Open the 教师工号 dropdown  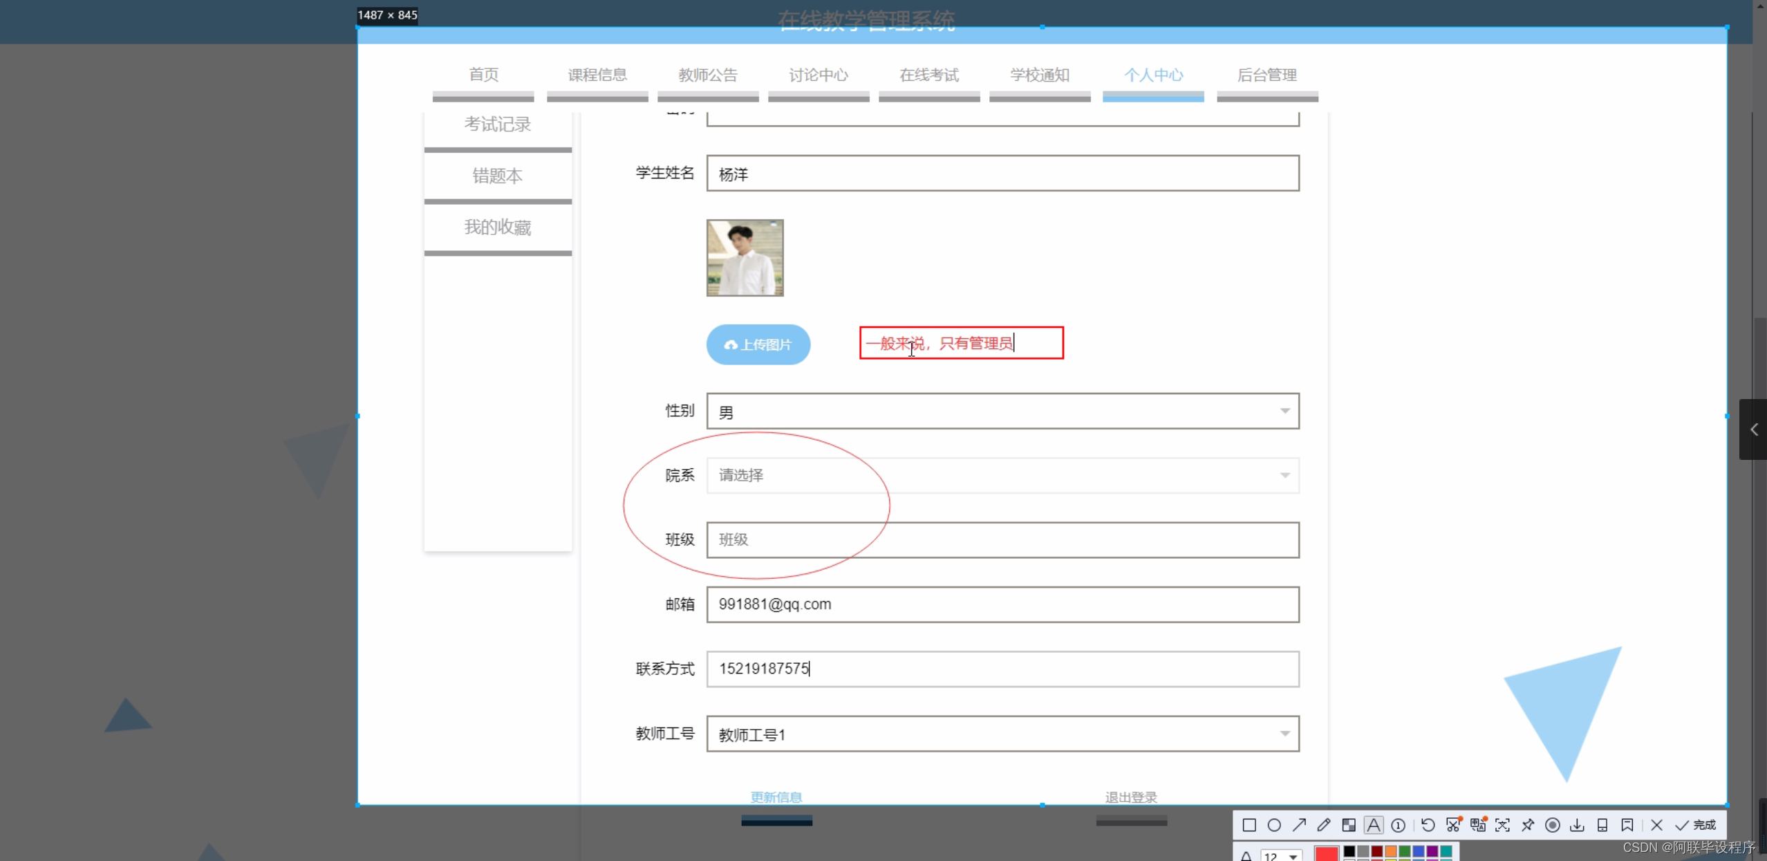click(1002, 734)
